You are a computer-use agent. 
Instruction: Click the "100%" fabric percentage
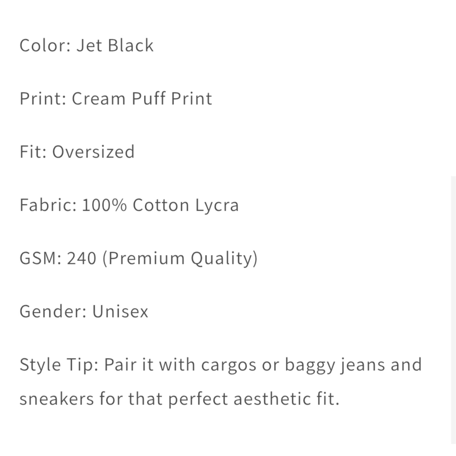tap(104, 205)
